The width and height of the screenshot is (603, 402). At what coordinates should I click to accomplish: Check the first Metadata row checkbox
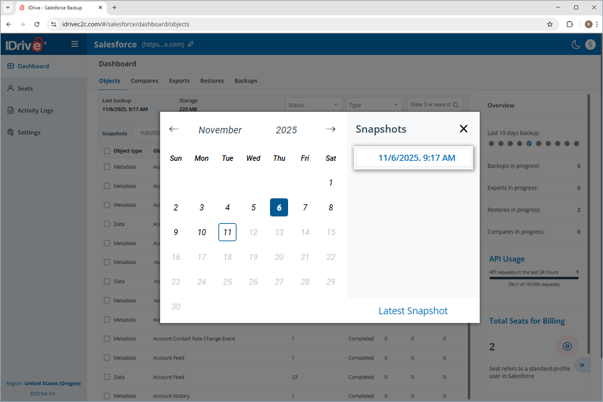tap(107, 167)
